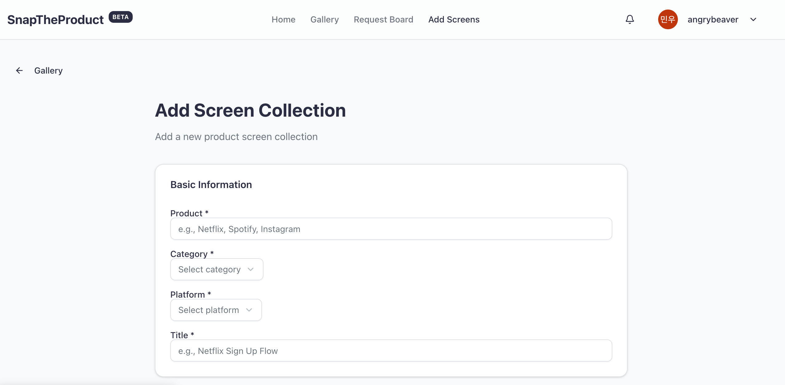Click the SnapTheProduct logo

coord(55,20)
